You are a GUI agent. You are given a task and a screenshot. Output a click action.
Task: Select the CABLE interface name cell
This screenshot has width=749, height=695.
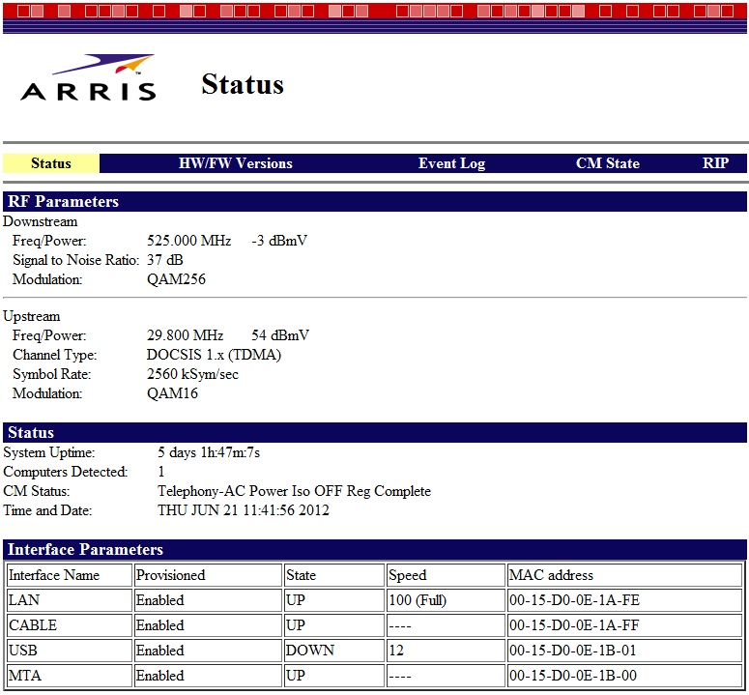70,625
